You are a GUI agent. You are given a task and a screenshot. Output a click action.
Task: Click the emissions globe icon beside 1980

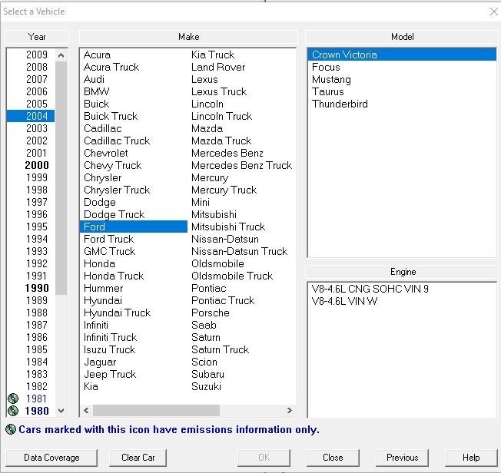click(12, 411)
